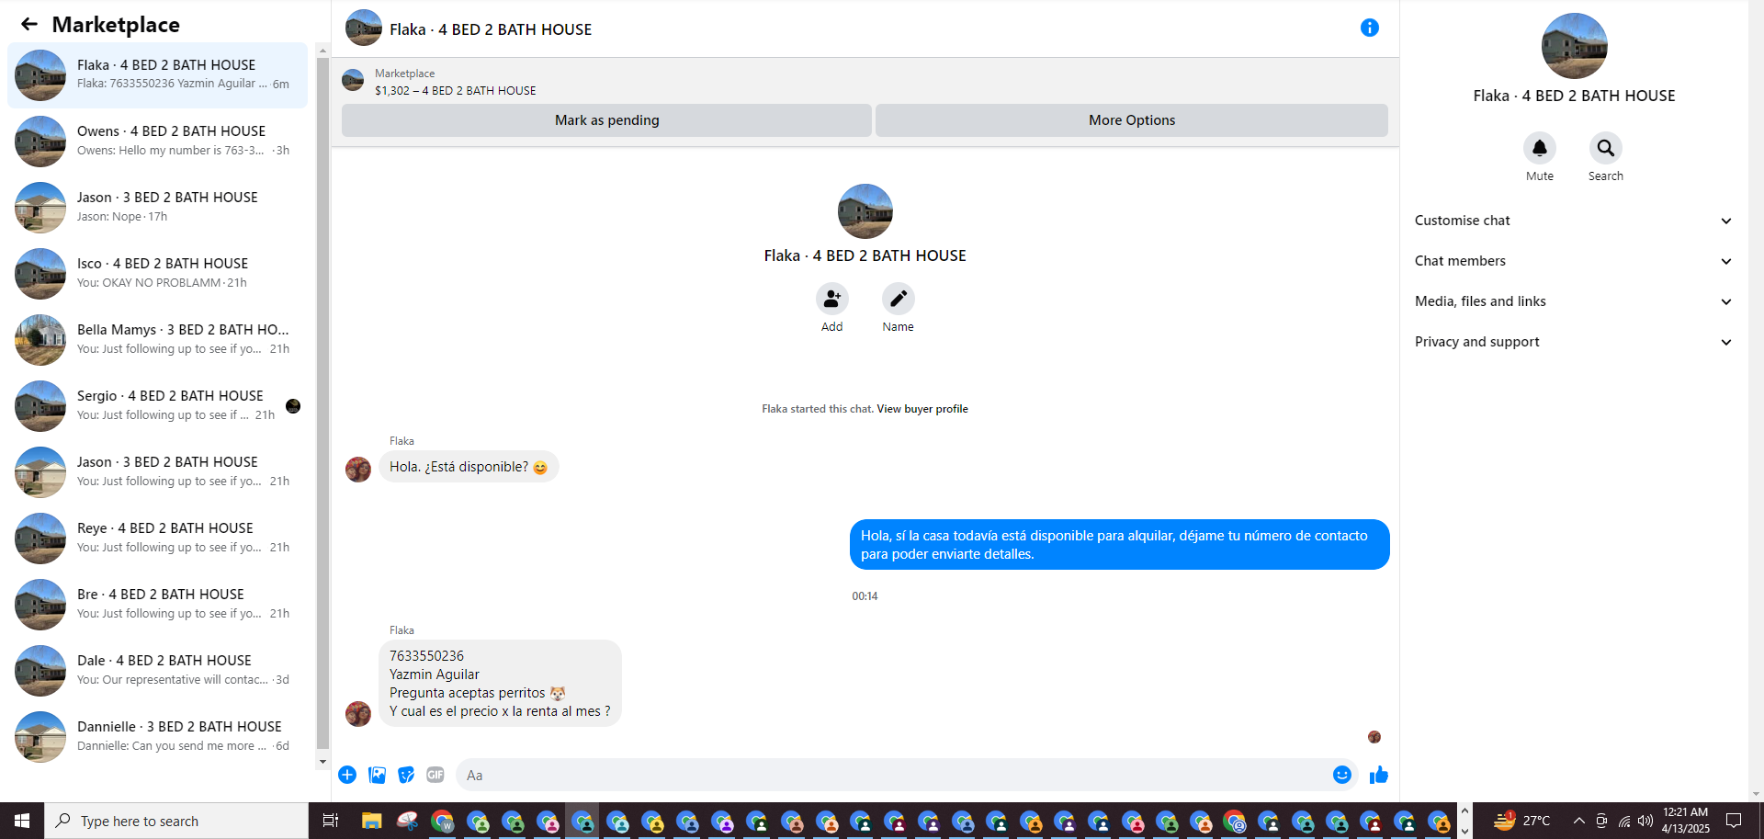Expand the Privacy and support section

click(x=1573, y=342)
